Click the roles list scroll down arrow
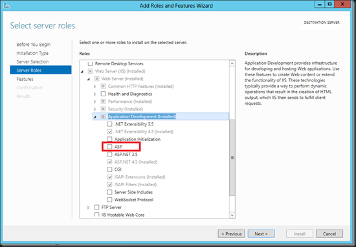This screenshot has width=356, height=247. pos(232,215)
